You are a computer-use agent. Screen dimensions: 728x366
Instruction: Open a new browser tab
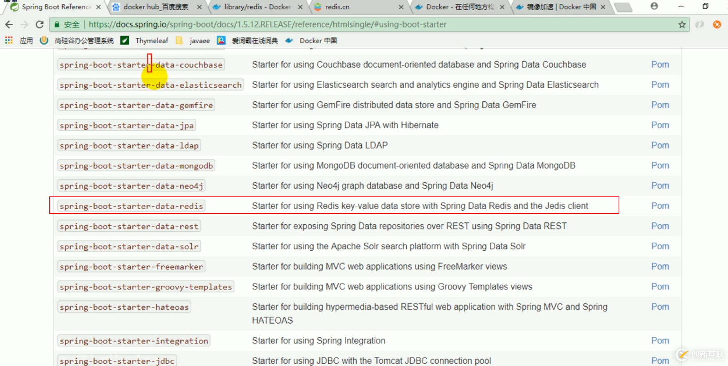pyautogui.click(x=623, y=7)
